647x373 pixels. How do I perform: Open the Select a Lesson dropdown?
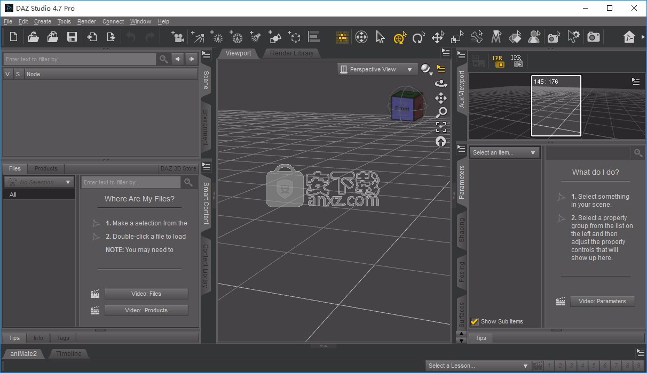click(x=478, y=366)
